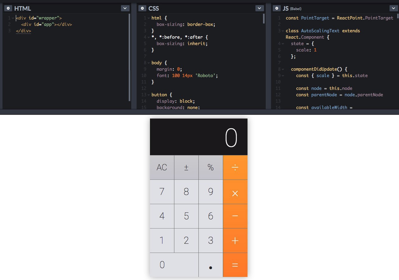
Task: Click the HTML editor vertical scrollbar
Action: coord(129,58)
